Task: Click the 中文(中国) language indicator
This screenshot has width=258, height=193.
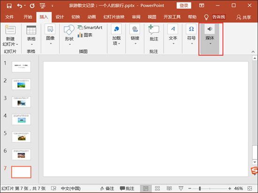Action: [x=70, y=188]
